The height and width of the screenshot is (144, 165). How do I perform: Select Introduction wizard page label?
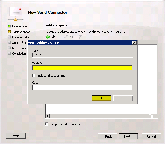(19, 26)
